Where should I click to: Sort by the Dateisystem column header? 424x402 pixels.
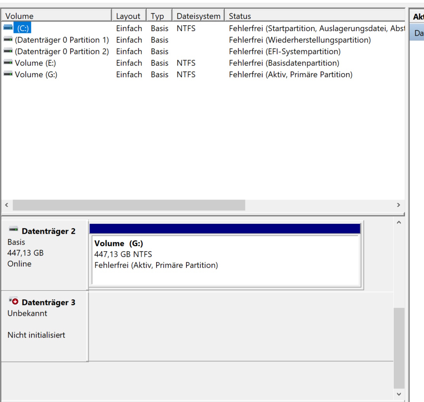point(198,16)
